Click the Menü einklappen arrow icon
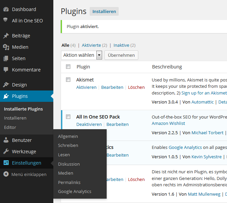This screenshot has width=227, height=203. click(6, 174)
